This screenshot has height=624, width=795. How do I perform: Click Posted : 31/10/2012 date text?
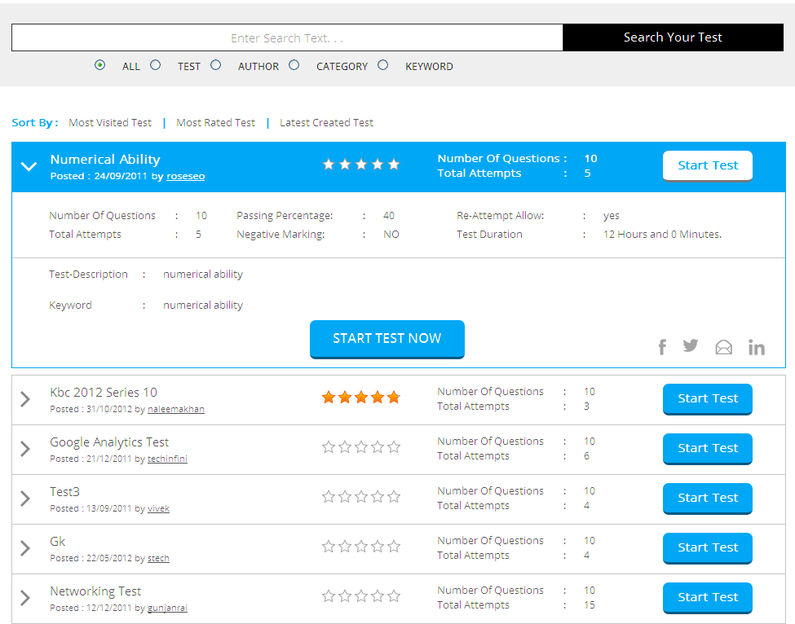click(x=91, y=409)
